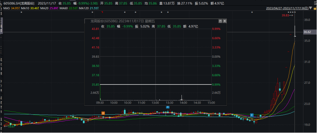The image size is (317, 133).
Task: Close the 龙高股份 intraday popup
Action: (x=224, y=21)
